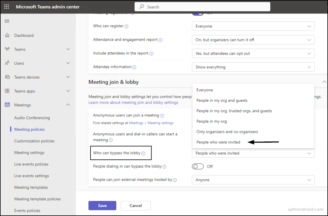Collapse the Meeting join & lobby section

coord(324,82)
